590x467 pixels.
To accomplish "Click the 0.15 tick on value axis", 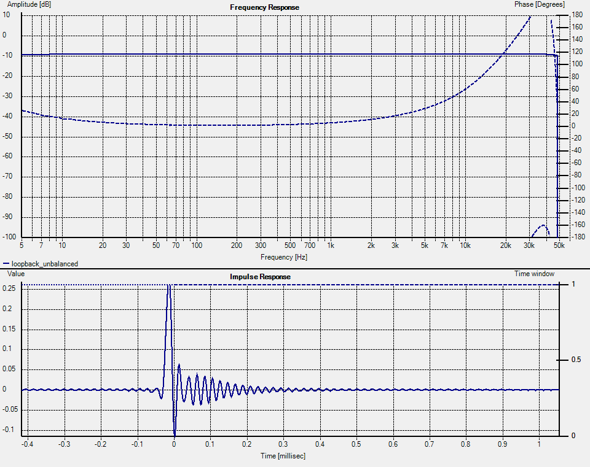I will (x=9, y=329).
